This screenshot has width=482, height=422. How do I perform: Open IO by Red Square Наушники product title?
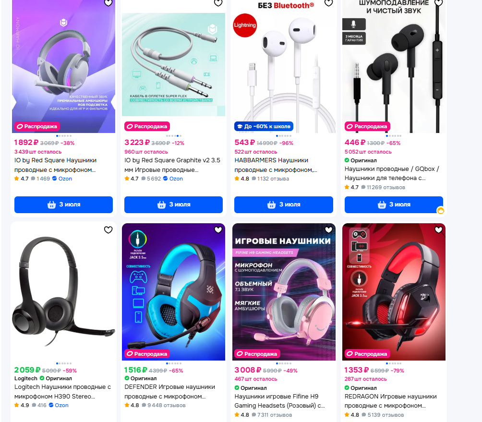pos(55,165)
